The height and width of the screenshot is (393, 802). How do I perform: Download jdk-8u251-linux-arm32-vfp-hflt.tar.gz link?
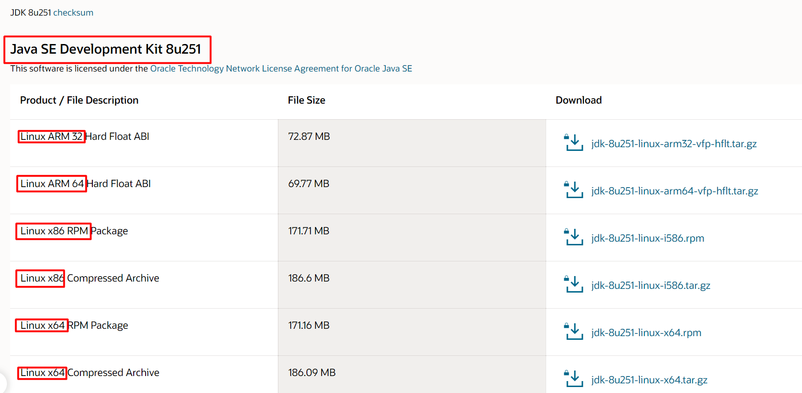coord(674,144)
